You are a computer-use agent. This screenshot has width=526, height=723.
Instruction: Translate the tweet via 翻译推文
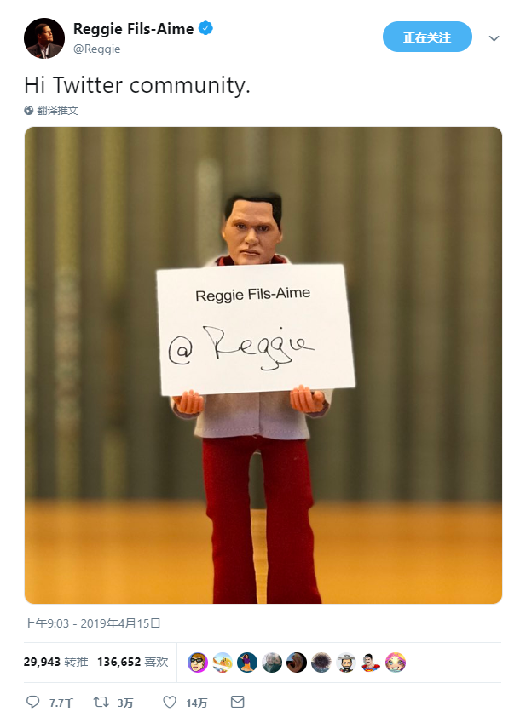pyautogui.click(x=57, y=110)
